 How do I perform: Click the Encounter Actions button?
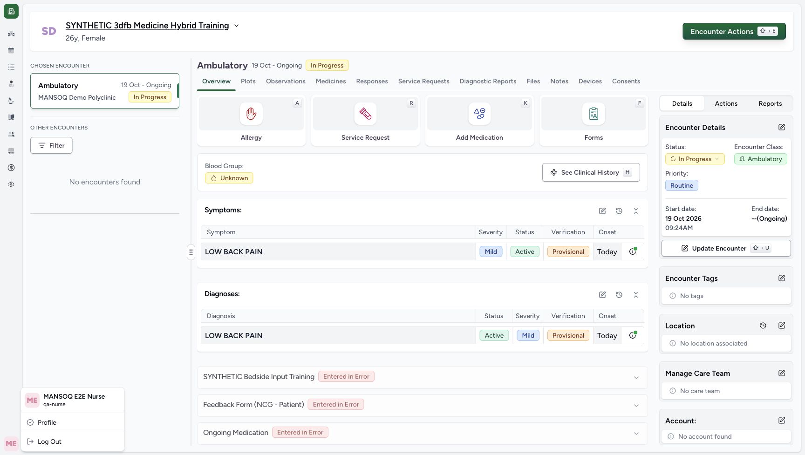pyautogui.click(x=734, y=31)
